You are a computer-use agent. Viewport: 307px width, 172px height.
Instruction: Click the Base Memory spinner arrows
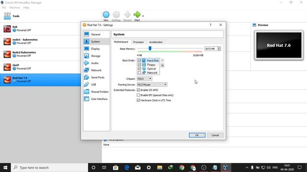coord(219,49)
